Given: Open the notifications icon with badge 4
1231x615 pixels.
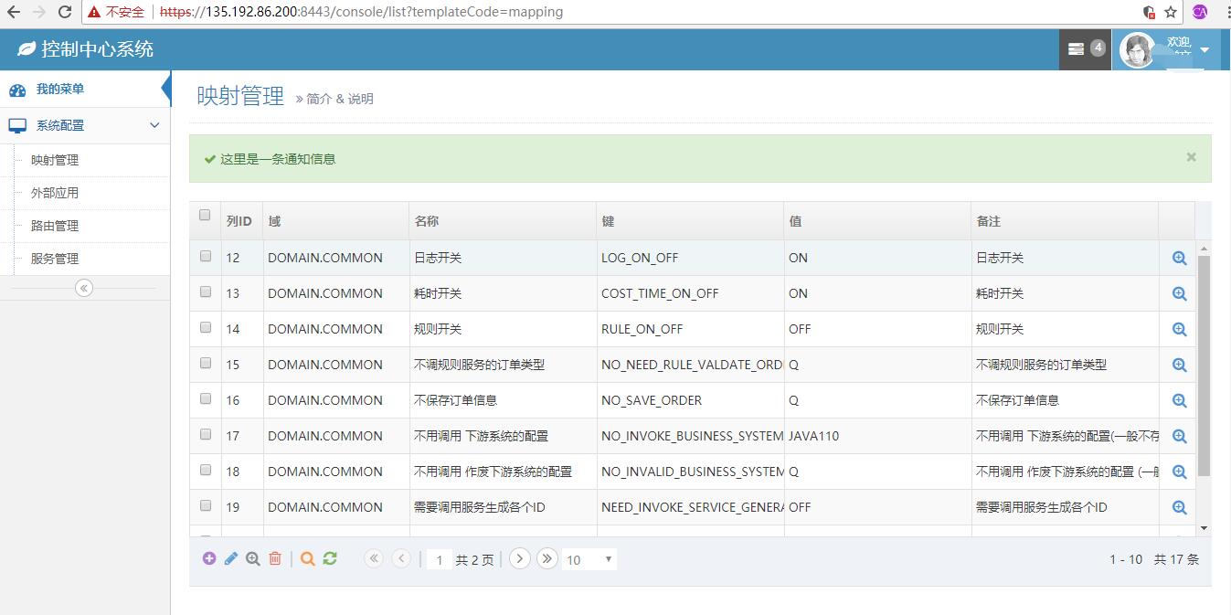Looking at the screenshot, I should coord(1084,49).
